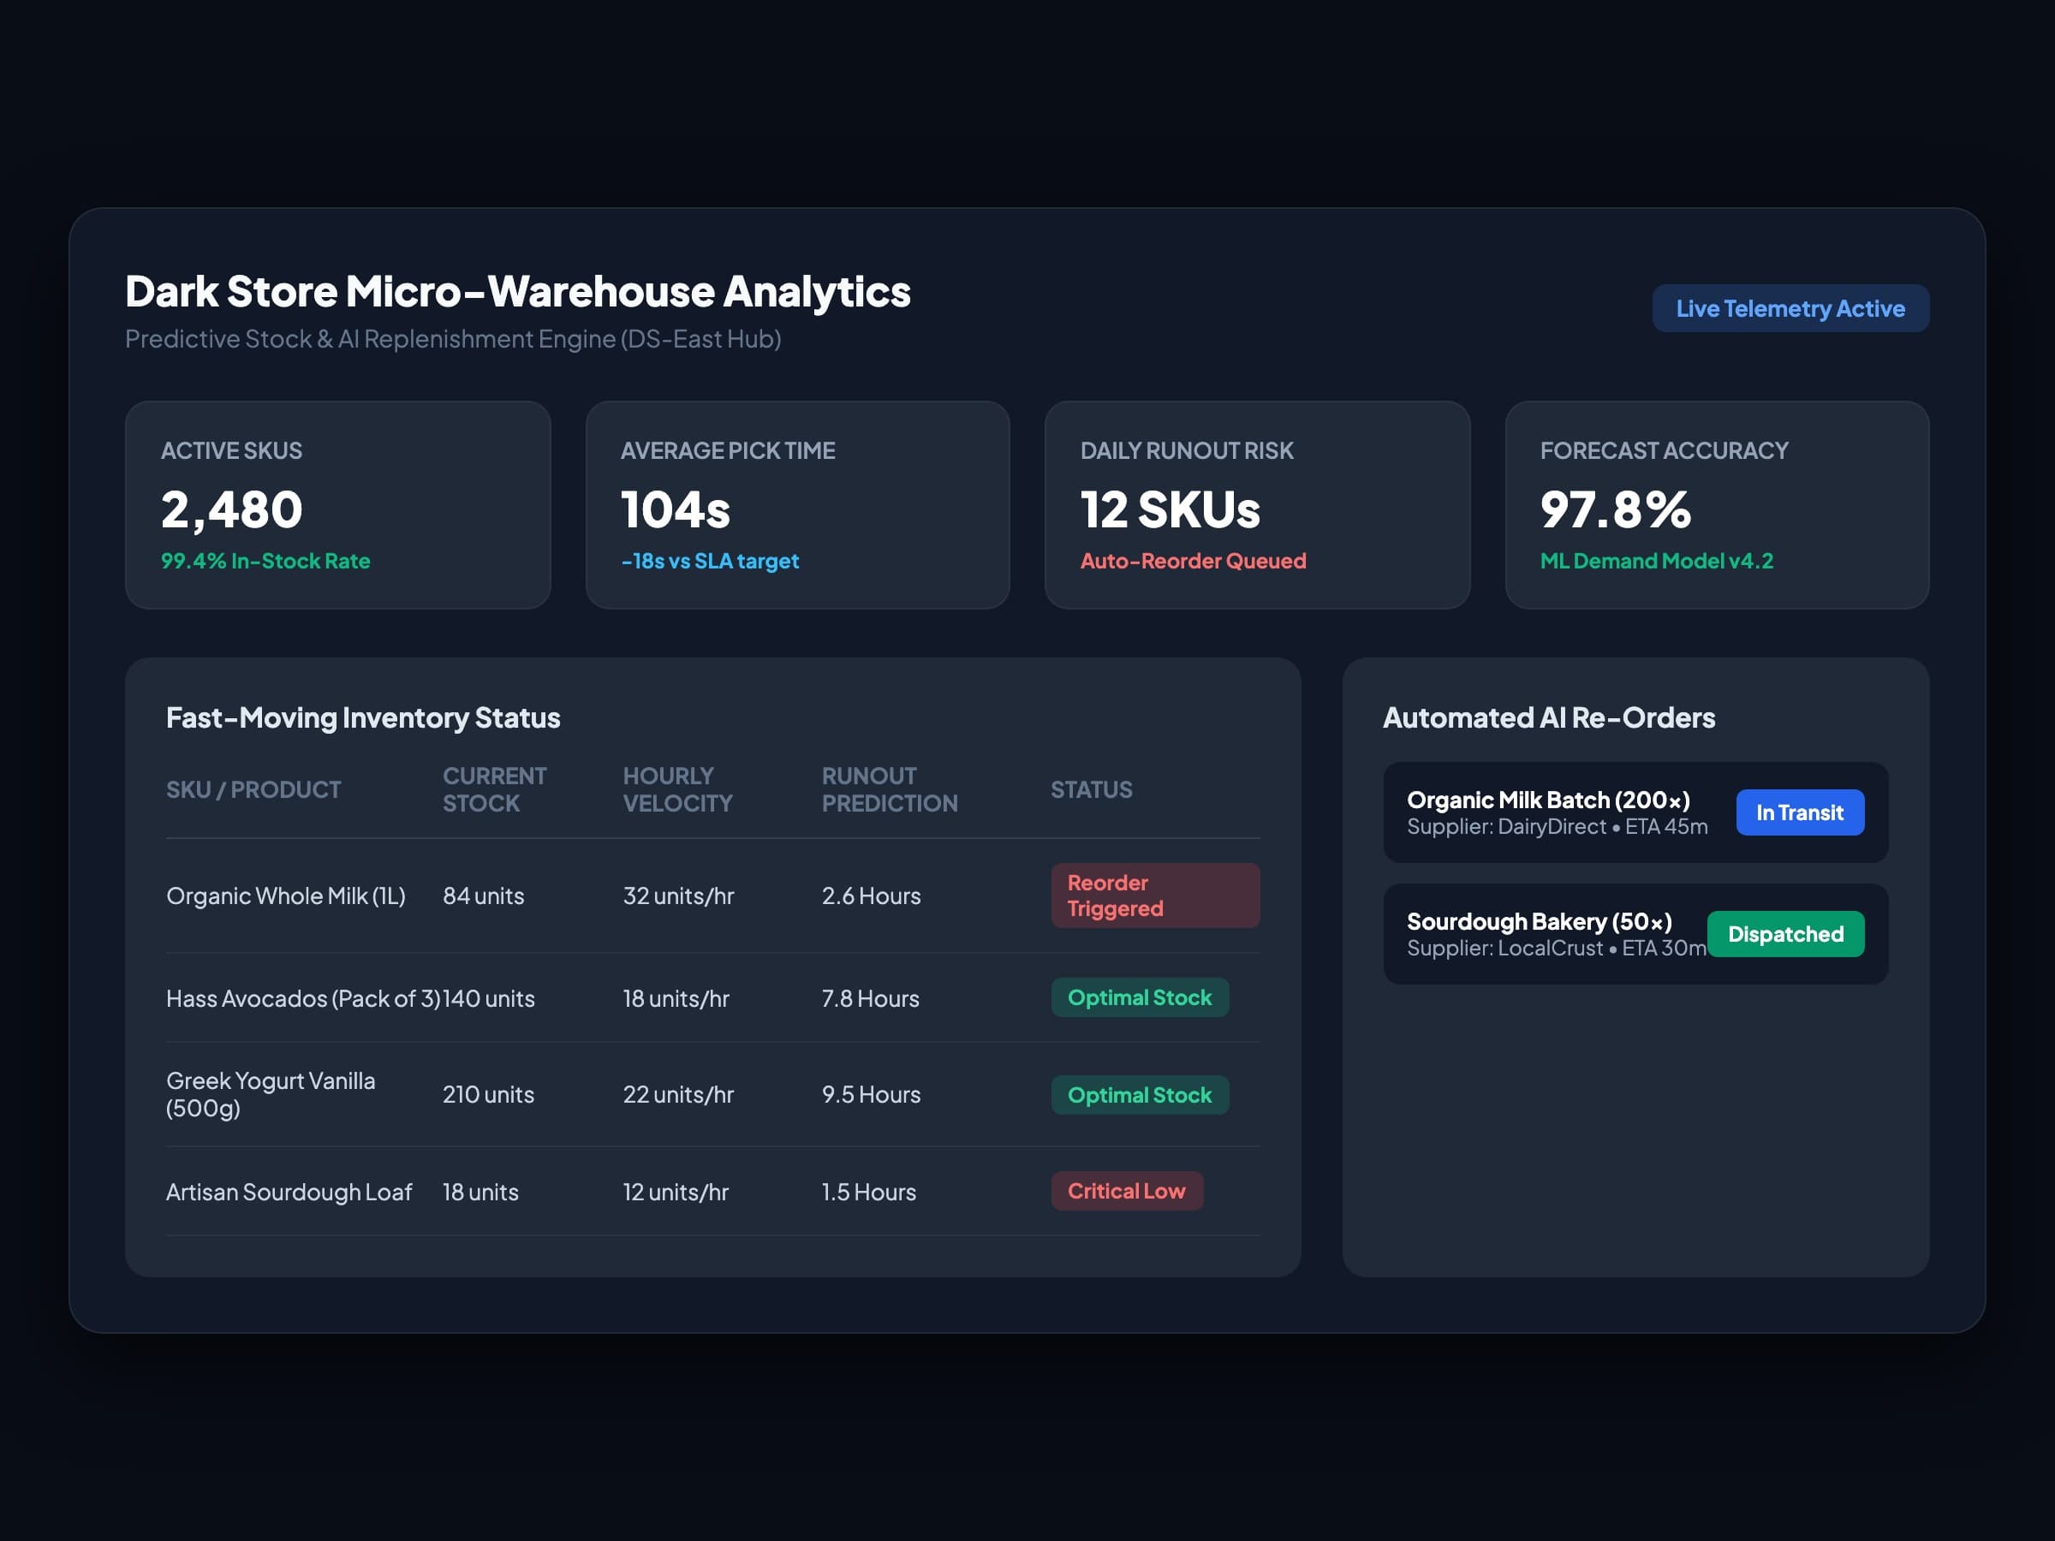
Task: Click the 9.5 Hours runout prediction
Action: 872,1094
